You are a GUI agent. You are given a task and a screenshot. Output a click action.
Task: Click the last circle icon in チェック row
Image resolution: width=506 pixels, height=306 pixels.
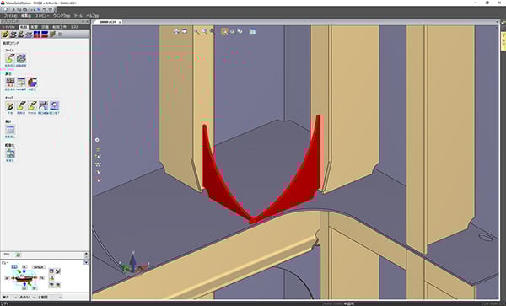tap(54, 106)
